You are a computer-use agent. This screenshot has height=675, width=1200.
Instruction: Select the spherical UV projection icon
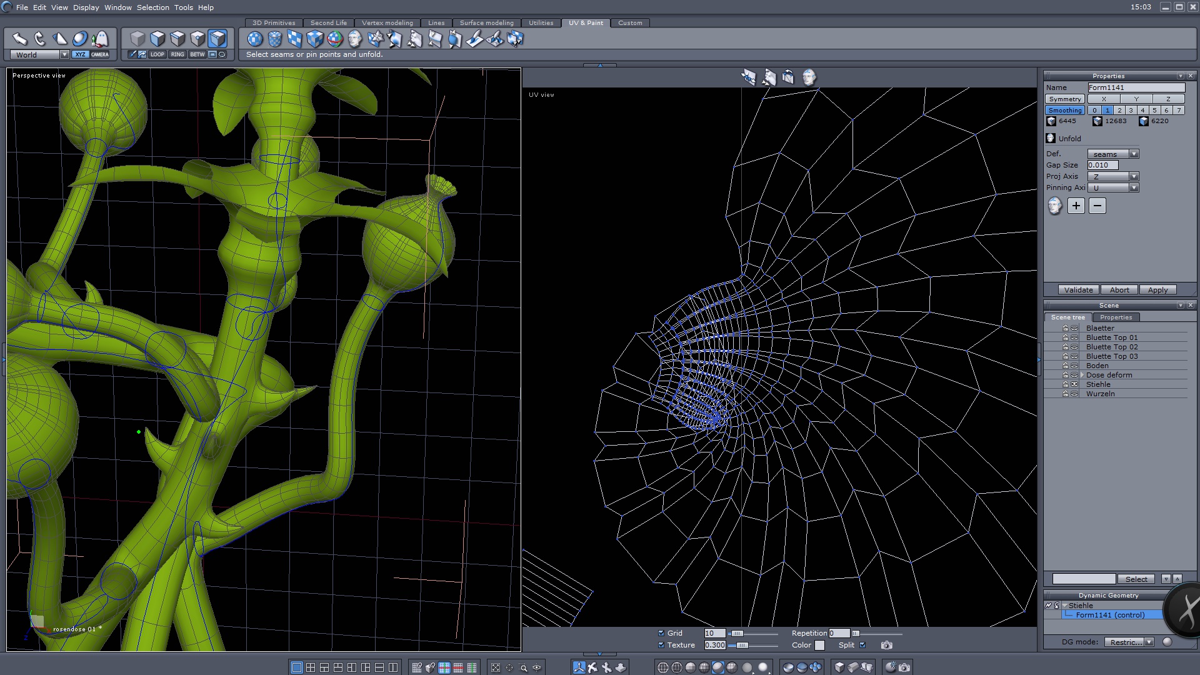255,39
